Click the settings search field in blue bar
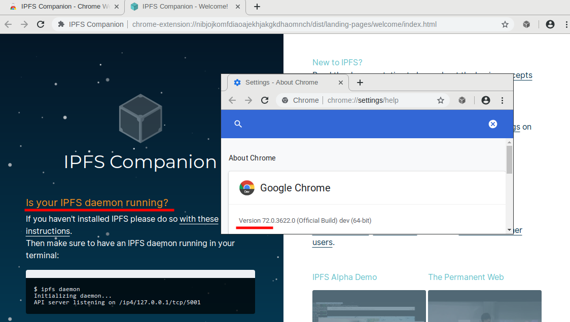570x322 pixels. pos(364,124)
